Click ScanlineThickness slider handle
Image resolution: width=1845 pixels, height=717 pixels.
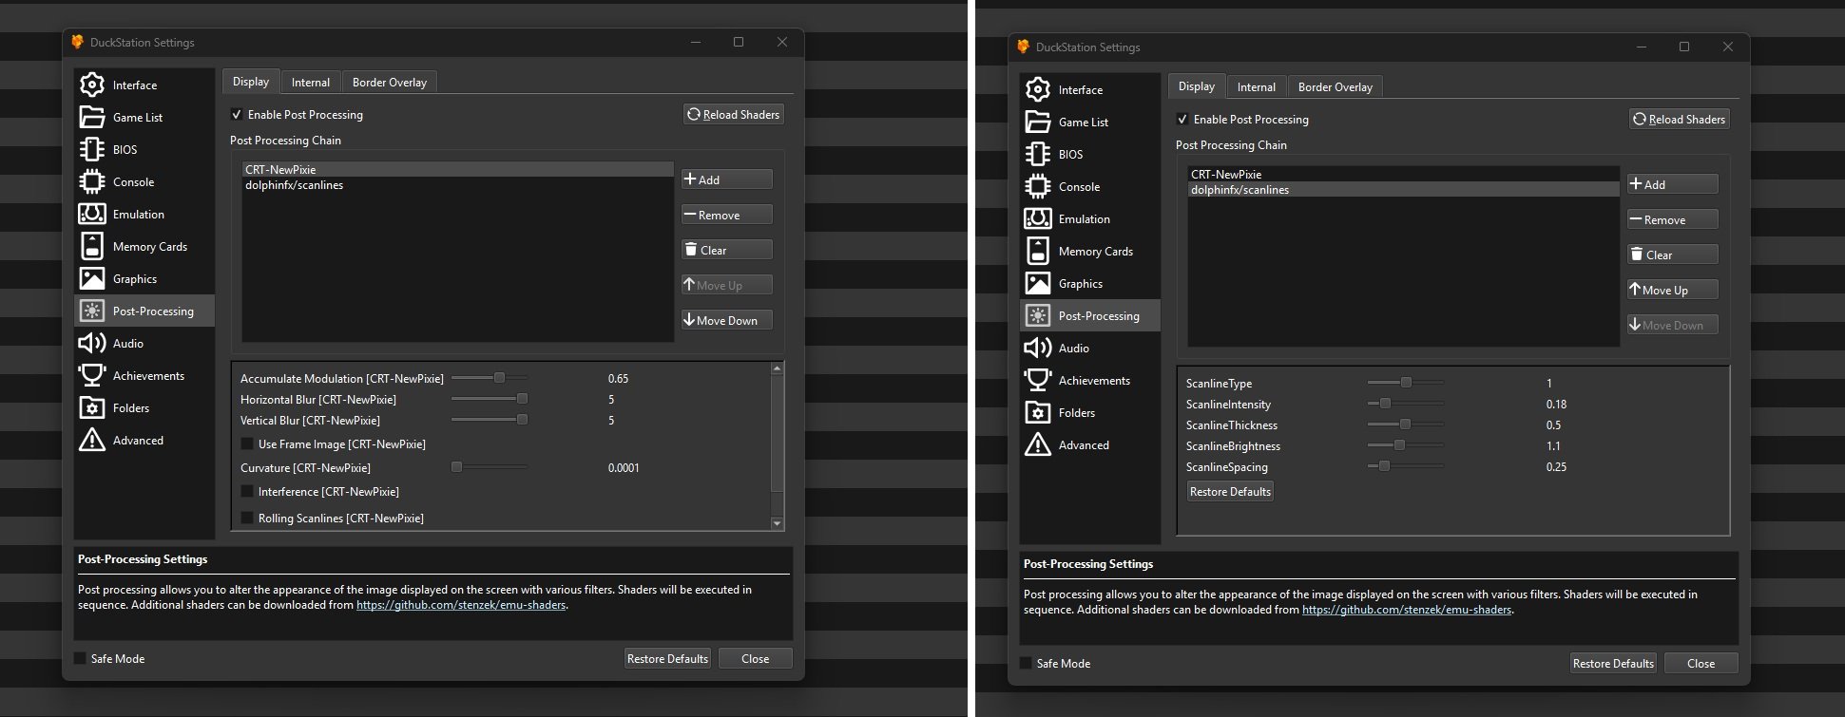(x=1405, y=425)
